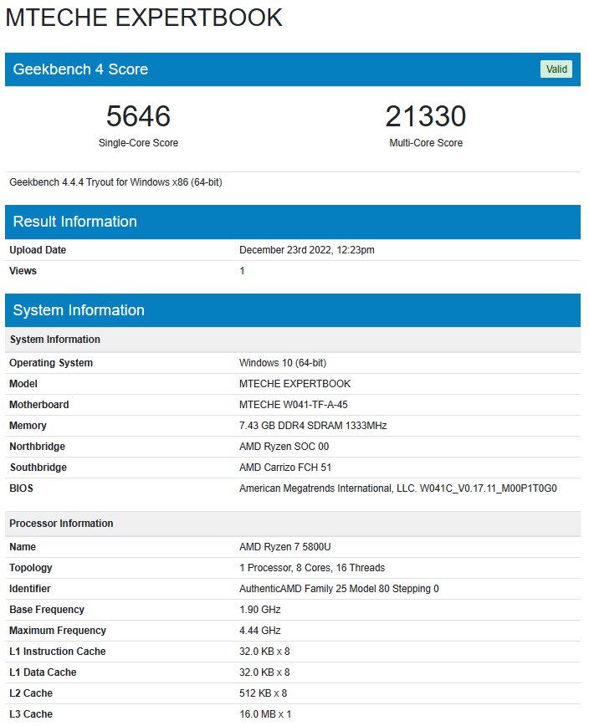Select the 1 Processor, 8 Cores, 16 Threads value
The width and height of the screenshot is (589, 726).
pyautogui.click(x=312, y=568)
